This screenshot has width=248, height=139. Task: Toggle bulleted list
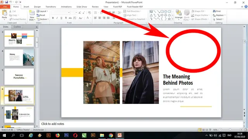pos(96,13)
